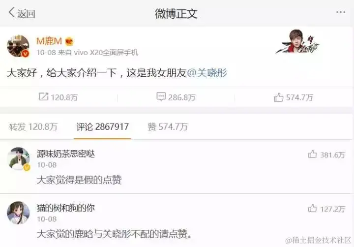The width and height of the screenshot is (354, 247).
Task: Select the 评论 2867917 tab
Action: 102,127
